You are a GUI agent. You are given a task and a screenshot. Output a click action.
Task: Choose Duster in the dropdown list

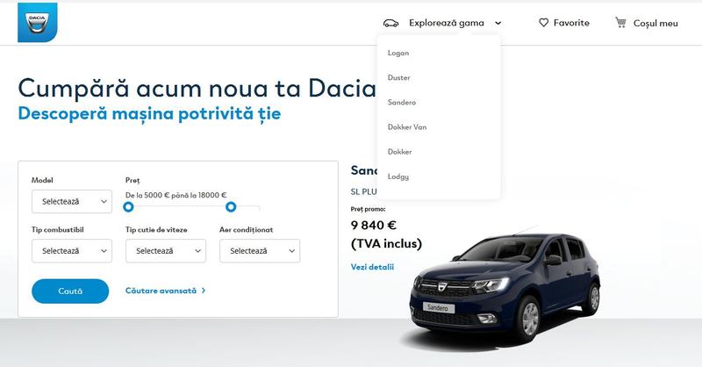(x=399, y=78)
